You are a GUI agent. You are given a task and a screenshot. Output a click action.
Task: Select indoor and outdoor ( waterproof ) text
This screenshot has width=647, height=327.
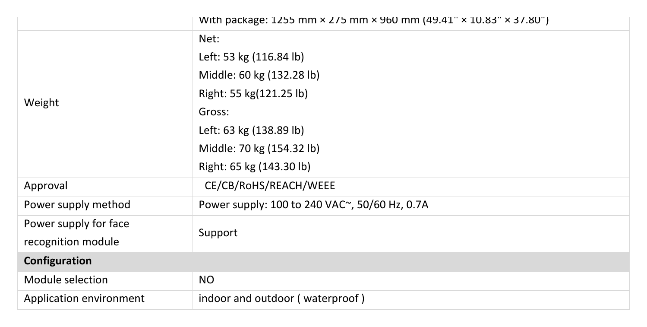point(281,298)
